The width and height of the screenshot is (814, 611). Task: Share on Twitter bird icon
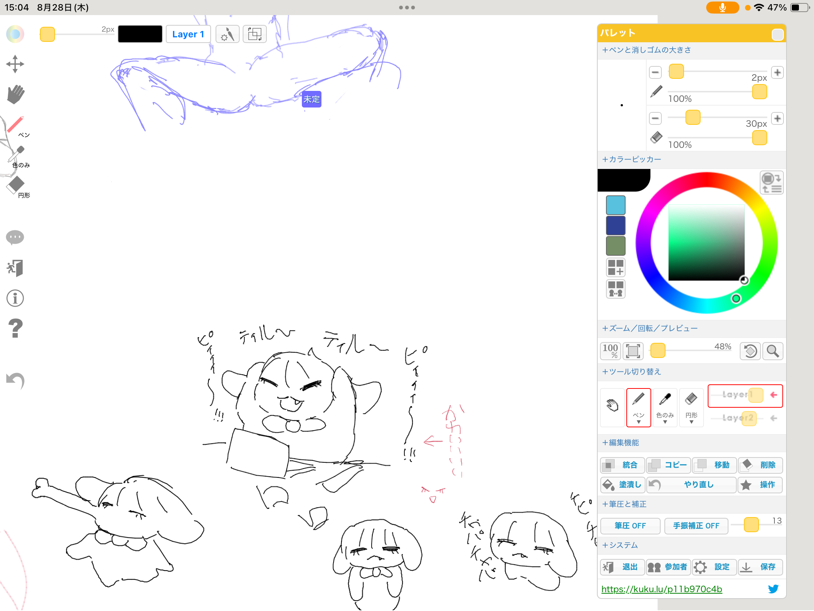[773, 589]
